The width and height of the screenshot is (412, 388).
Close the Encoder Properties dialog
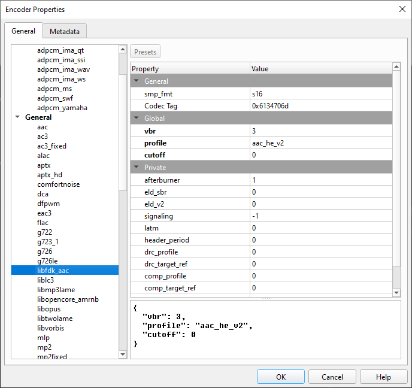[x=402, y=9]
